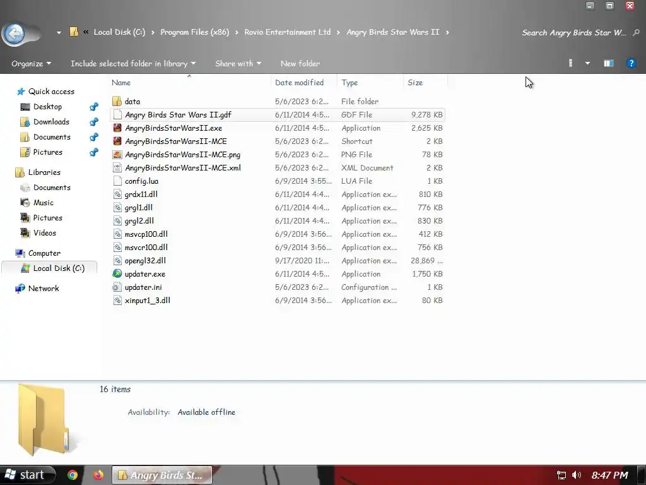Create a New folder

coord(300,64)
